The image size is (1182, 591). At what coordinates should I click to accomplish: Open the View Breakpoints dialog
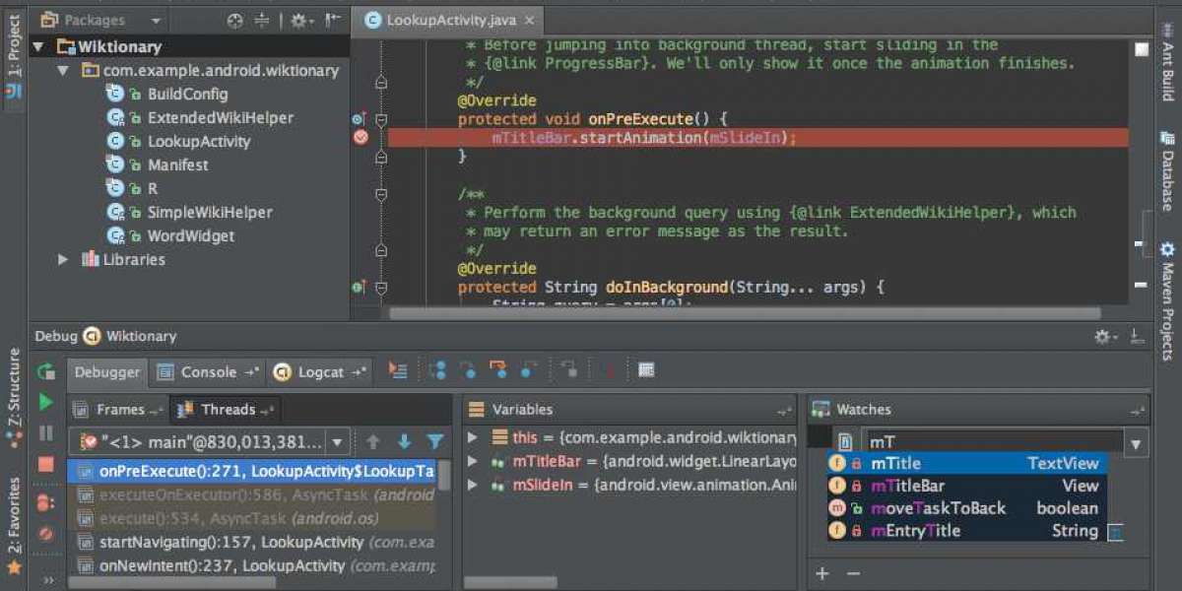pos(45,503)
